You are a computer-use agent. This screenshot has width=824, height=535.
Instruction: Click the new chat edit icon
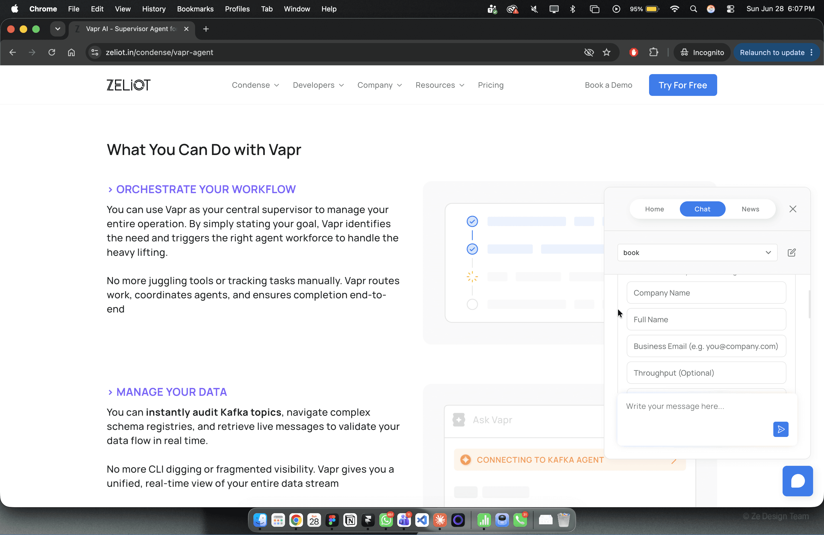pos(792,253)
